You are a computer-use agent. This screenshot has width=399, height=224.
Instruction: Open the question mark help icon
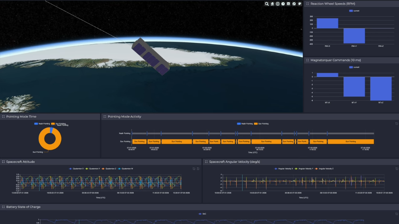283,4
